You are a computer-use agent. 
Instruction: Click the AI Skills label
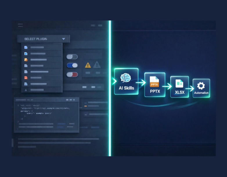pyautogui.click(x=126, y=88)
